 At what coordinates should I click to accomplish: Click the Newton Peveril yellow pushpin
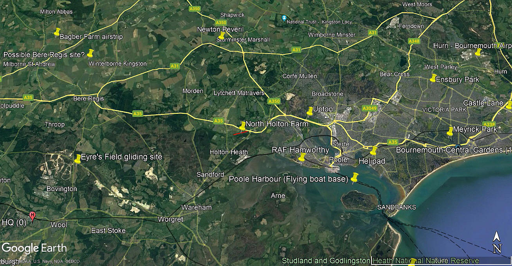click(x=221, y=36)
